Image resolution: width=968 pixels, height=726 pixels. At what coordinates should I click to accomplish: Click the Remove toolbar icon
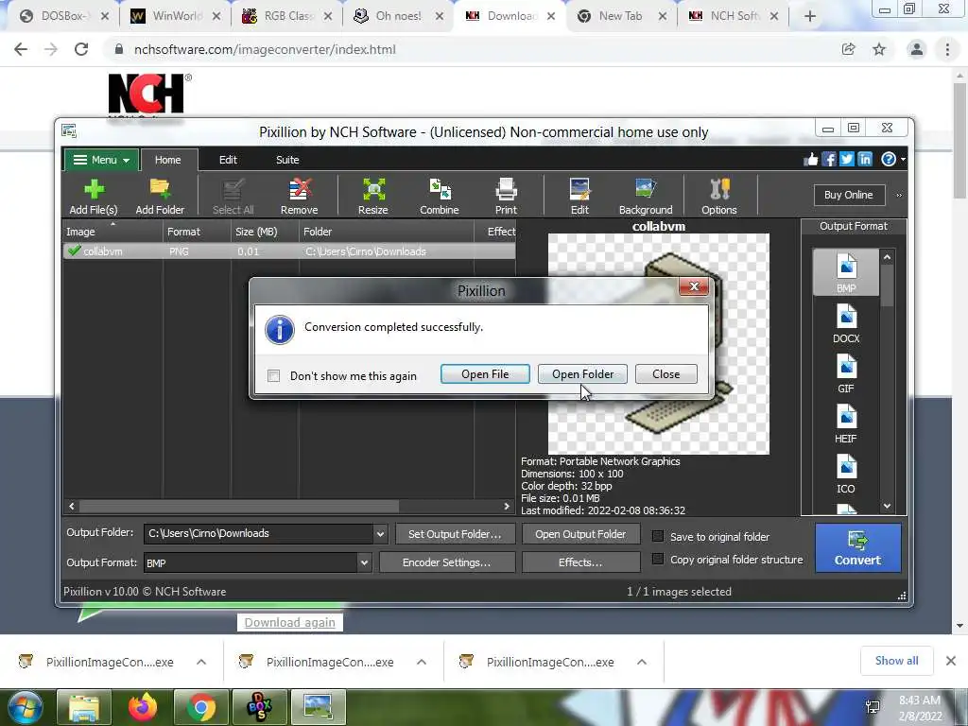tap(300, 197)
